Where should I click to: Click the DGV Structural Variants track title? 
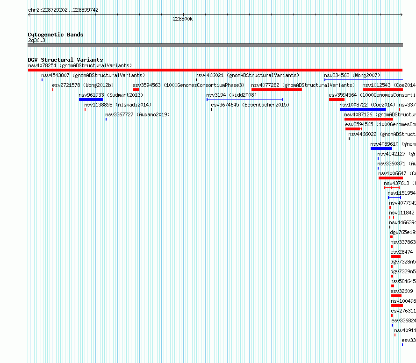(65, 60)
